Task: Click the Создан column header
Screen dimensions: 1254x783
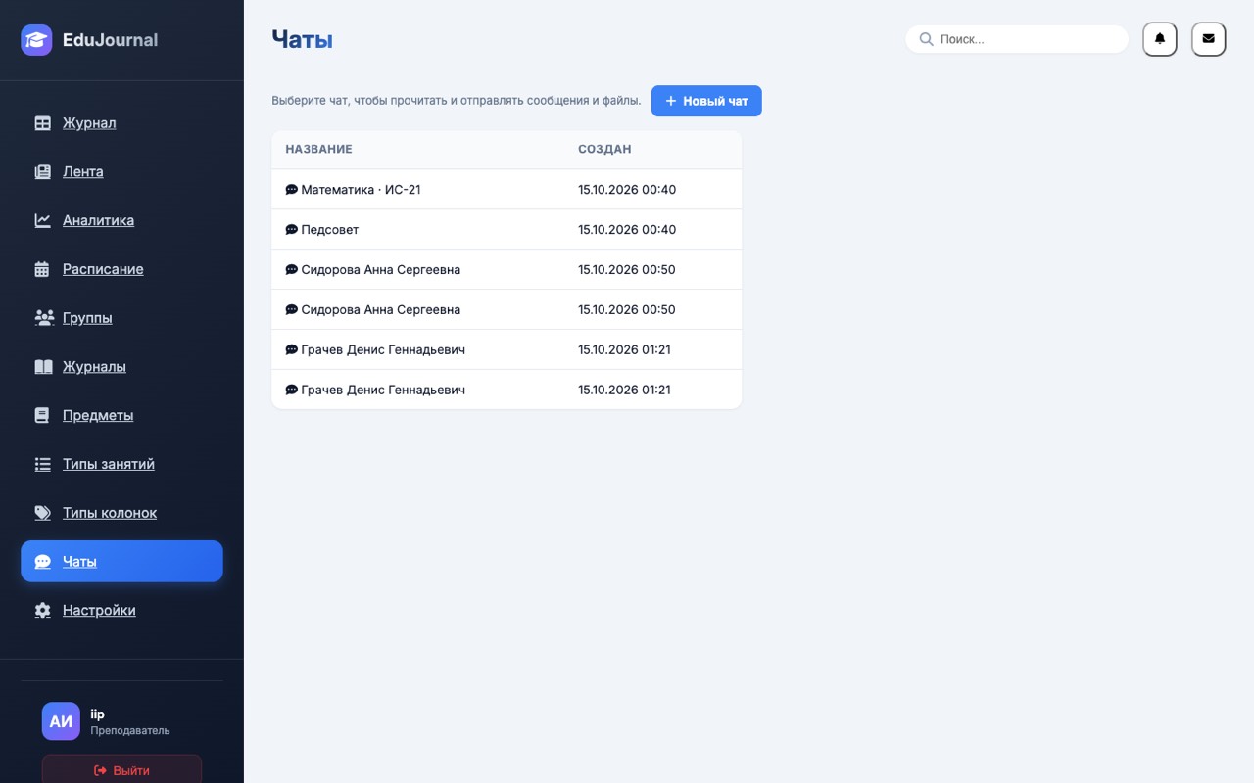Action: pyautogui.click(x=604, y=150)
